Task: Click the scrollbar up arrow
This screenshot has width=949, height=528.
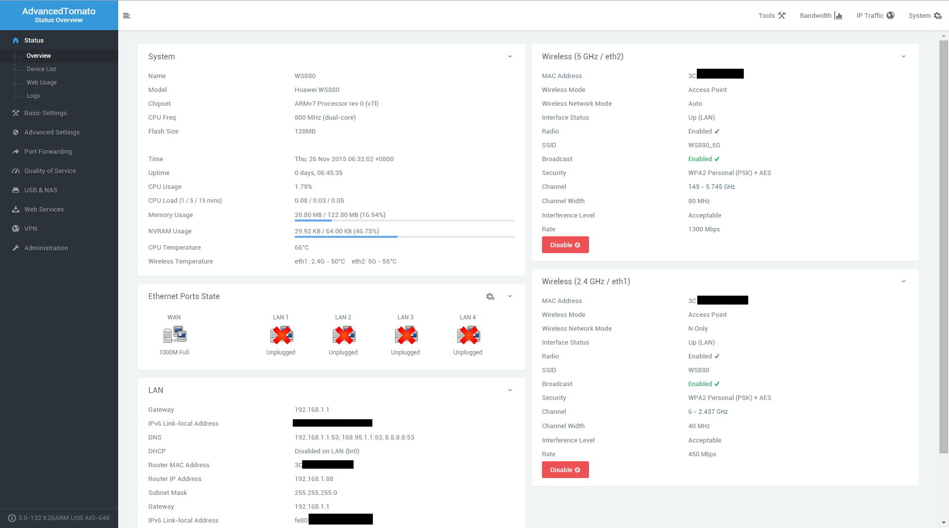Action: [944, 36]
